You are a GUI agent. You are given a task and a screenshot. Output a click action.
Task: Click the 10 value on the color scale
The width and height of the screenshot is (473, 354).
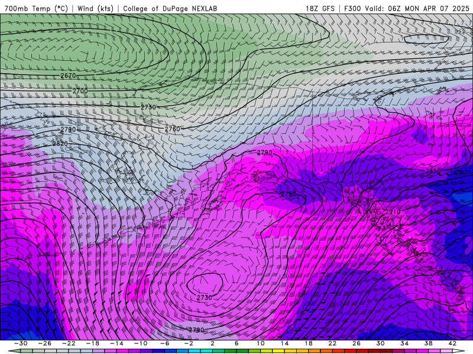(261, 343)
